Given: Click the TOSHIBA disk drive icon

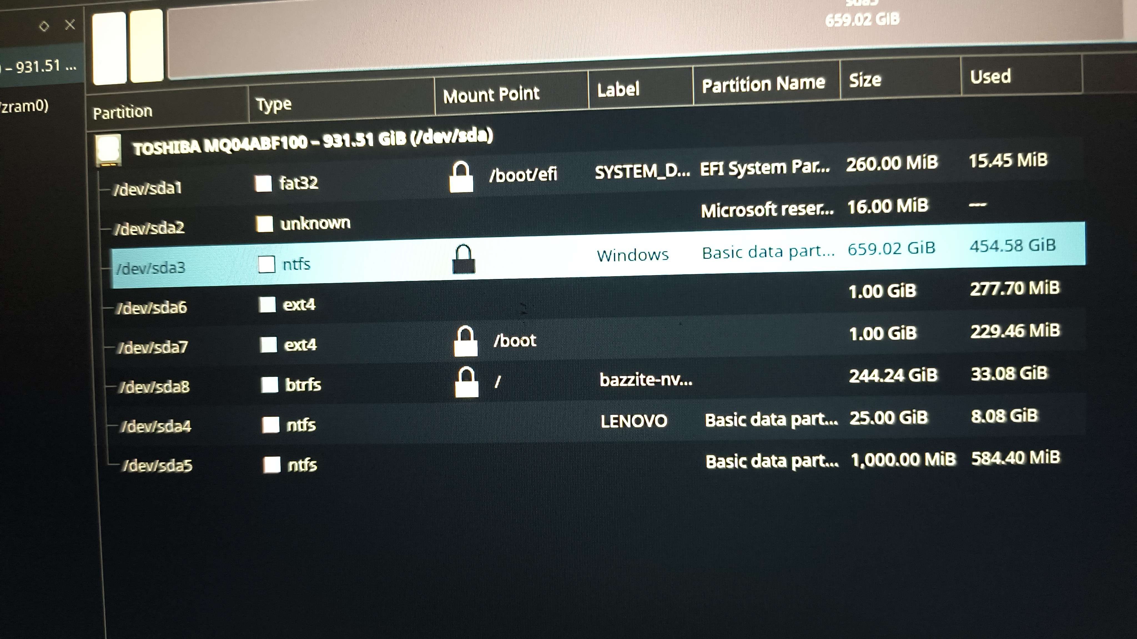Looking at the screenshot, I should 108,150.
